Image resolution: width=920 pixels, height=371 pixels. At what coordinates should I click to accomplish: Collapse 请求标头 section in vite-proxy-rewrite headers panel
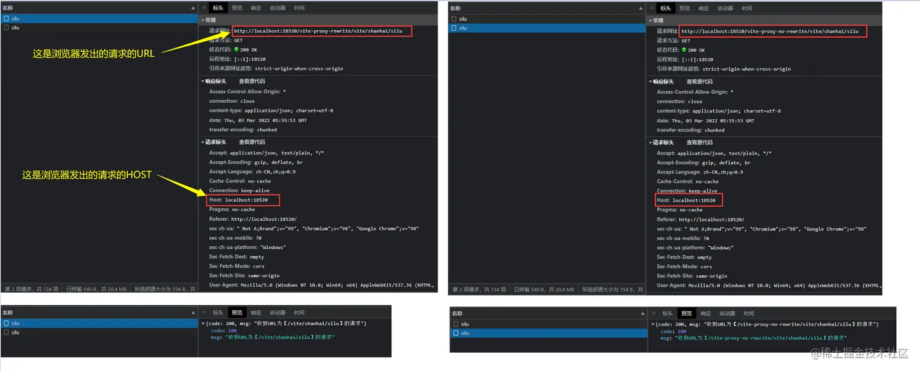point(204,142)
